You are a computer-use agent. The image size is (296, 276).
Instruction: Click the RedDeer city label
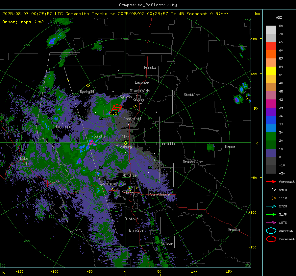(139, 99)
